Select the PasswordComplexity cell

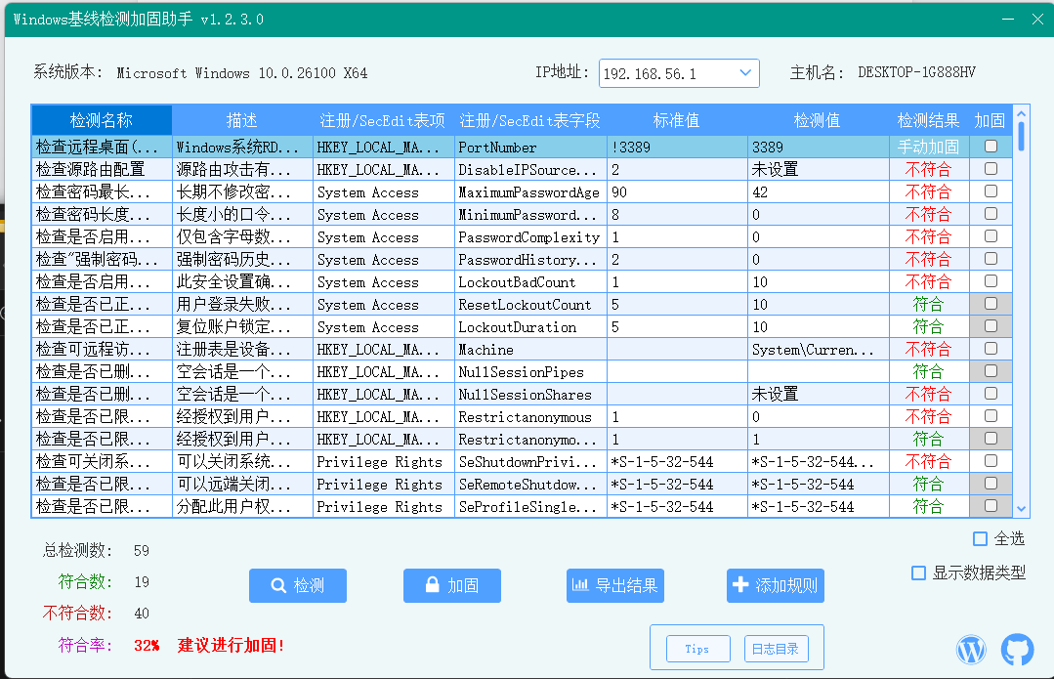point(530,237)
